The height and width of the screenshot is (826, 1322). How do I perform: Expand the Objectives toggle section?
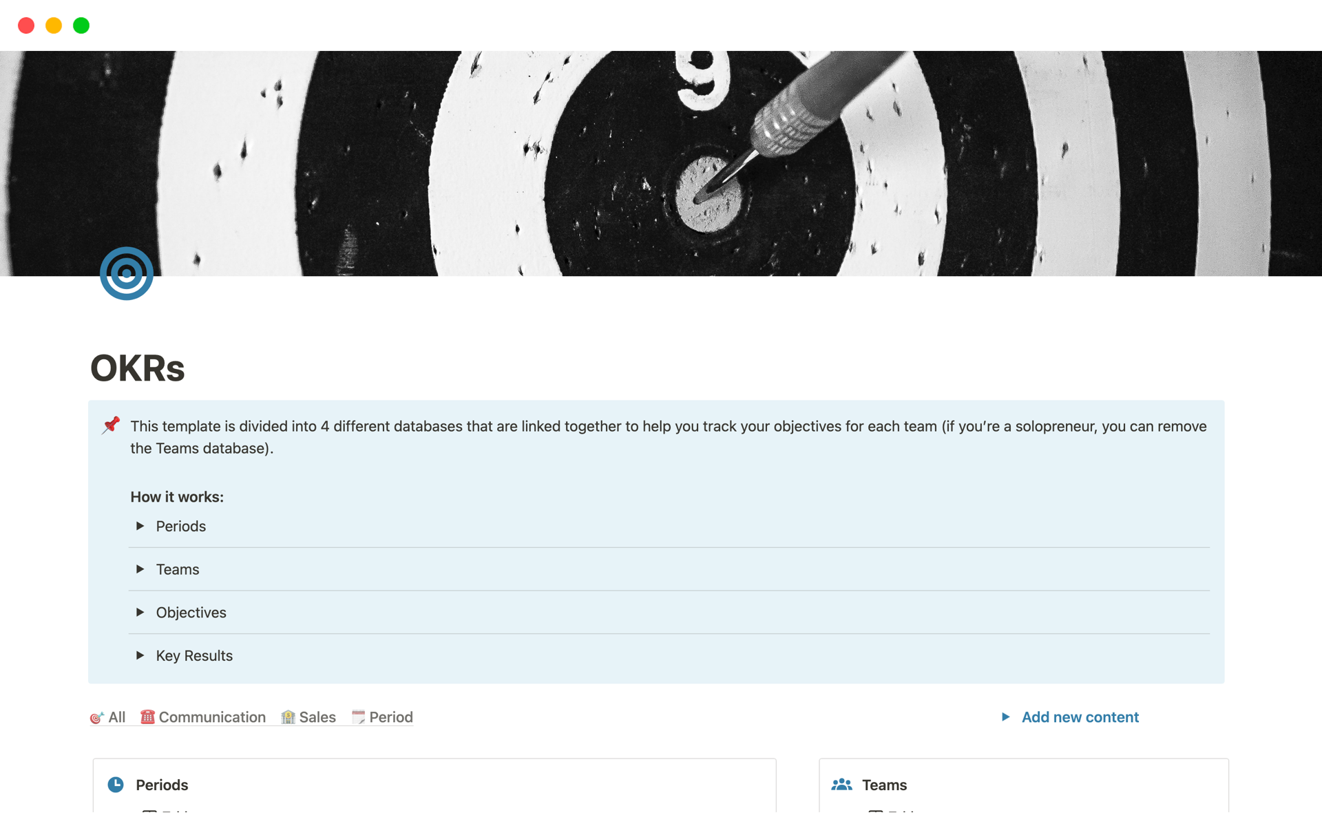coord(140,613)
